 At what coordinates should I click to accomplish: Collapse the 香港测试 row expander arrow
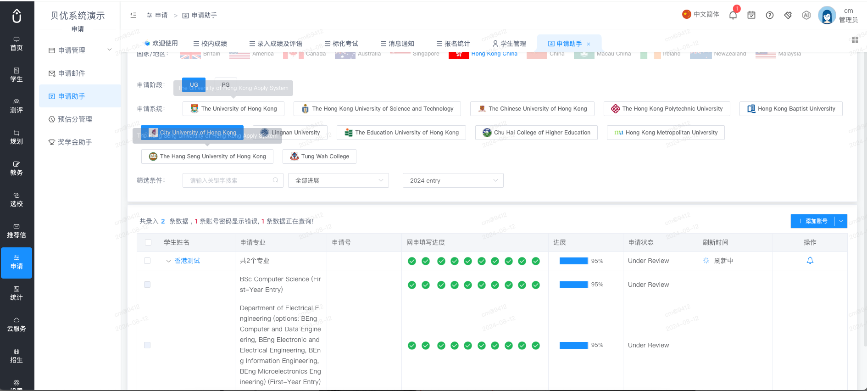coord(168,261)
